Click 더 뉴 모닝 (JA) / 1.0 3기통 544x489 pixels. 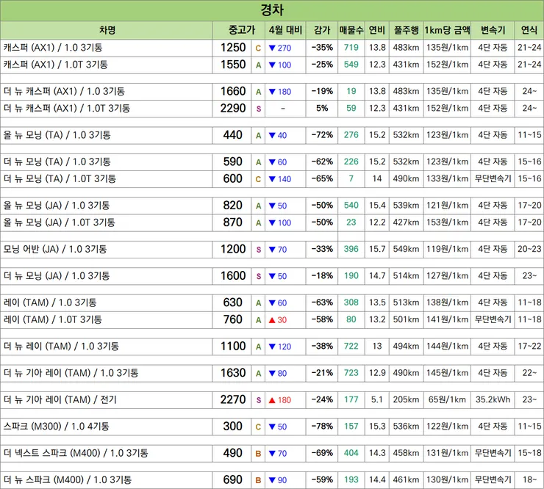coord(57,275)
